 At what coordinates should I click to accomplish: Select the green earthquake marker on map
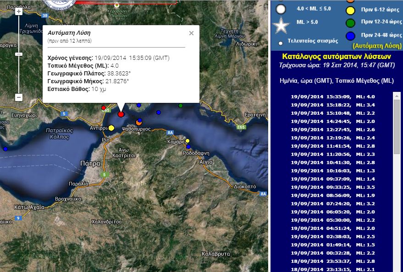click(181, 106)
